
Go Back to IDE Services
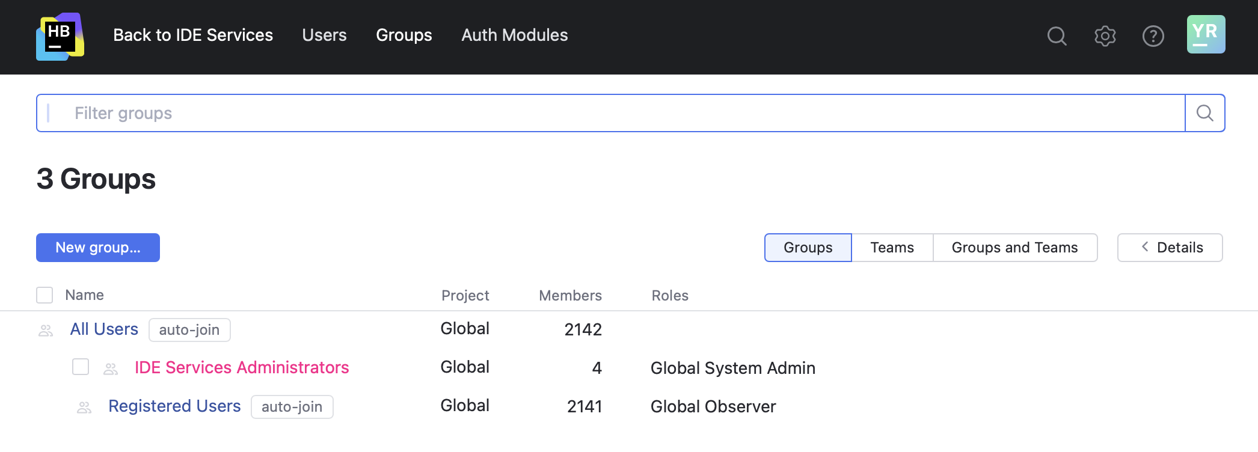[193, 35]
